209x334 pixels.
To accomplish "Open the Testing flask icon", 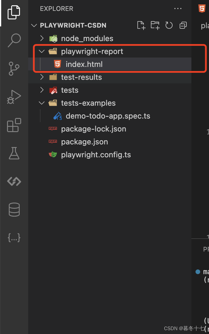I will [14, 153].
